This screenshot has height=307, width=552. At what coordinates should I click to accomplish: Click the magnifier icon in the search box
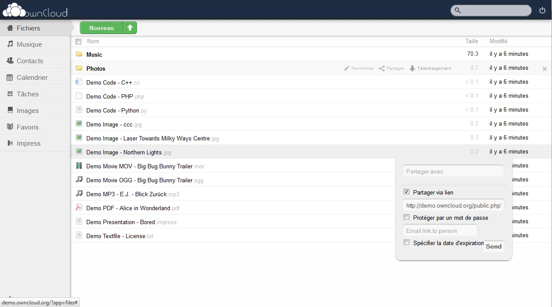click(x=457, y=10)
